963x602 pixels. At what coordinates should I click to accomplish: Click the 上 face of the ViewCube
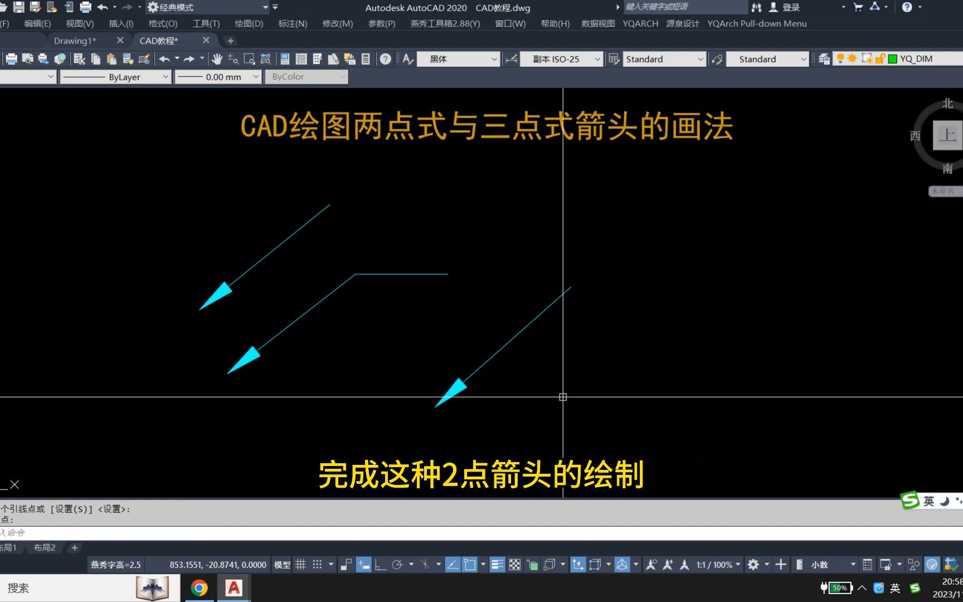pos(947,135)
